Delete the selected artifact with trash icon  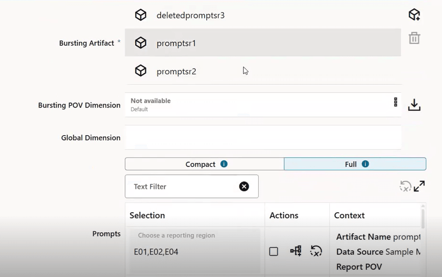[414, 38]
